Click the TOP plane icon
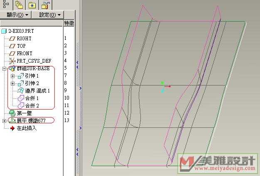 (12, 46)
